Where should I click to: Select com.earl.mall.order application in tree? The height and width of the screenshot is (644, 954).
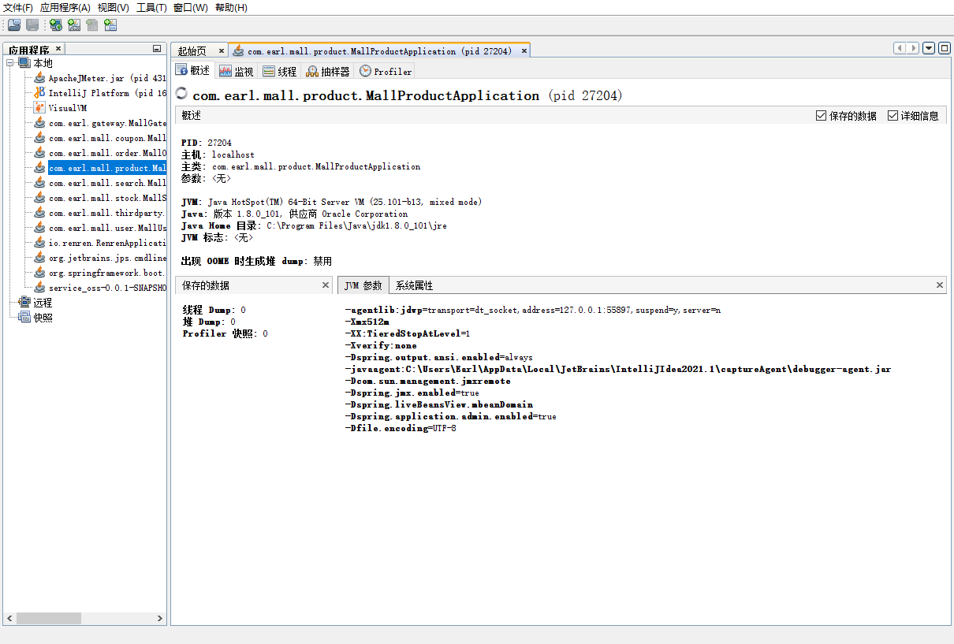pyautogui.click(x=107, y=153)
